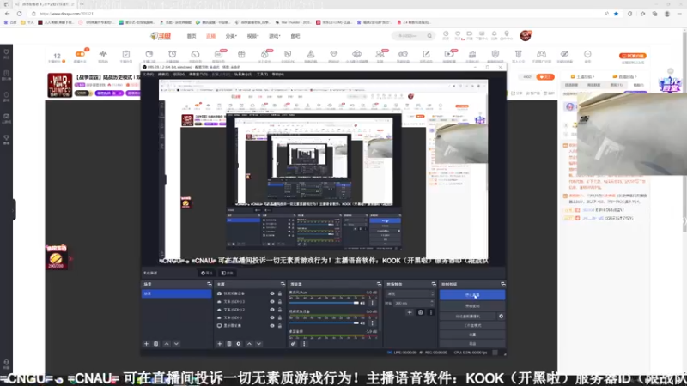Open 视频采集设备 mixer three-dot options
The image size is (687, 386).
(373, 323)
